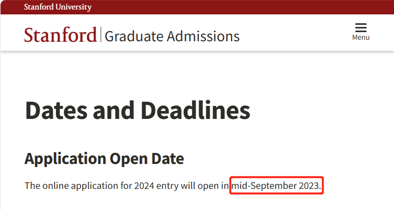Click the word "Dates" in the heading
Viewport: 394px width, 210px height.
coord(56,110)
